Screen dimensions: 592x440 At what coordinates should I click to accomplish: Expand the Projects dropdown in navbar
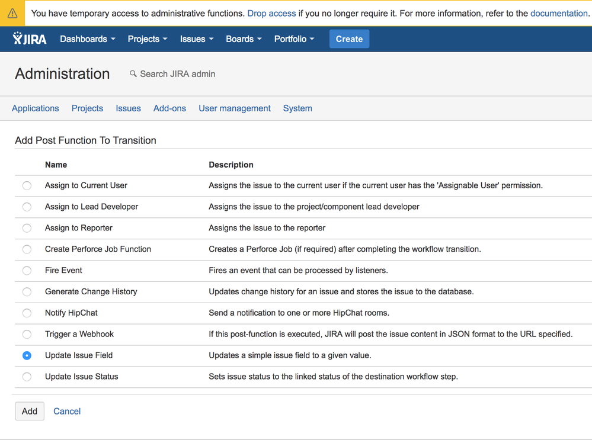(147, 39)
